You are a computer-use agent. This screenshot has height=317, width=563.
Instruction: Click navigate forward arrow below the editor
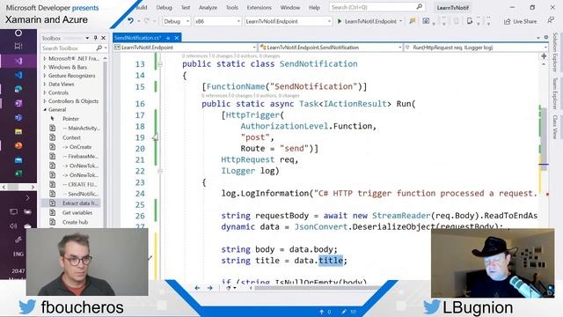point(210,288)
